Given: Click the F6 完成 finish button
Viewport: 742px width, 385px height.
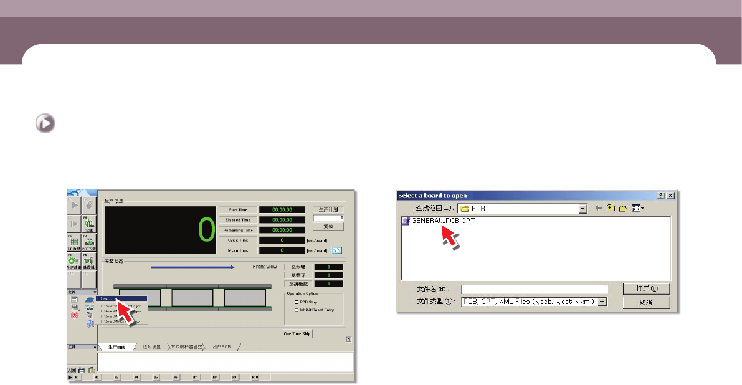Looking at the screenshot, I should (89, 224).
